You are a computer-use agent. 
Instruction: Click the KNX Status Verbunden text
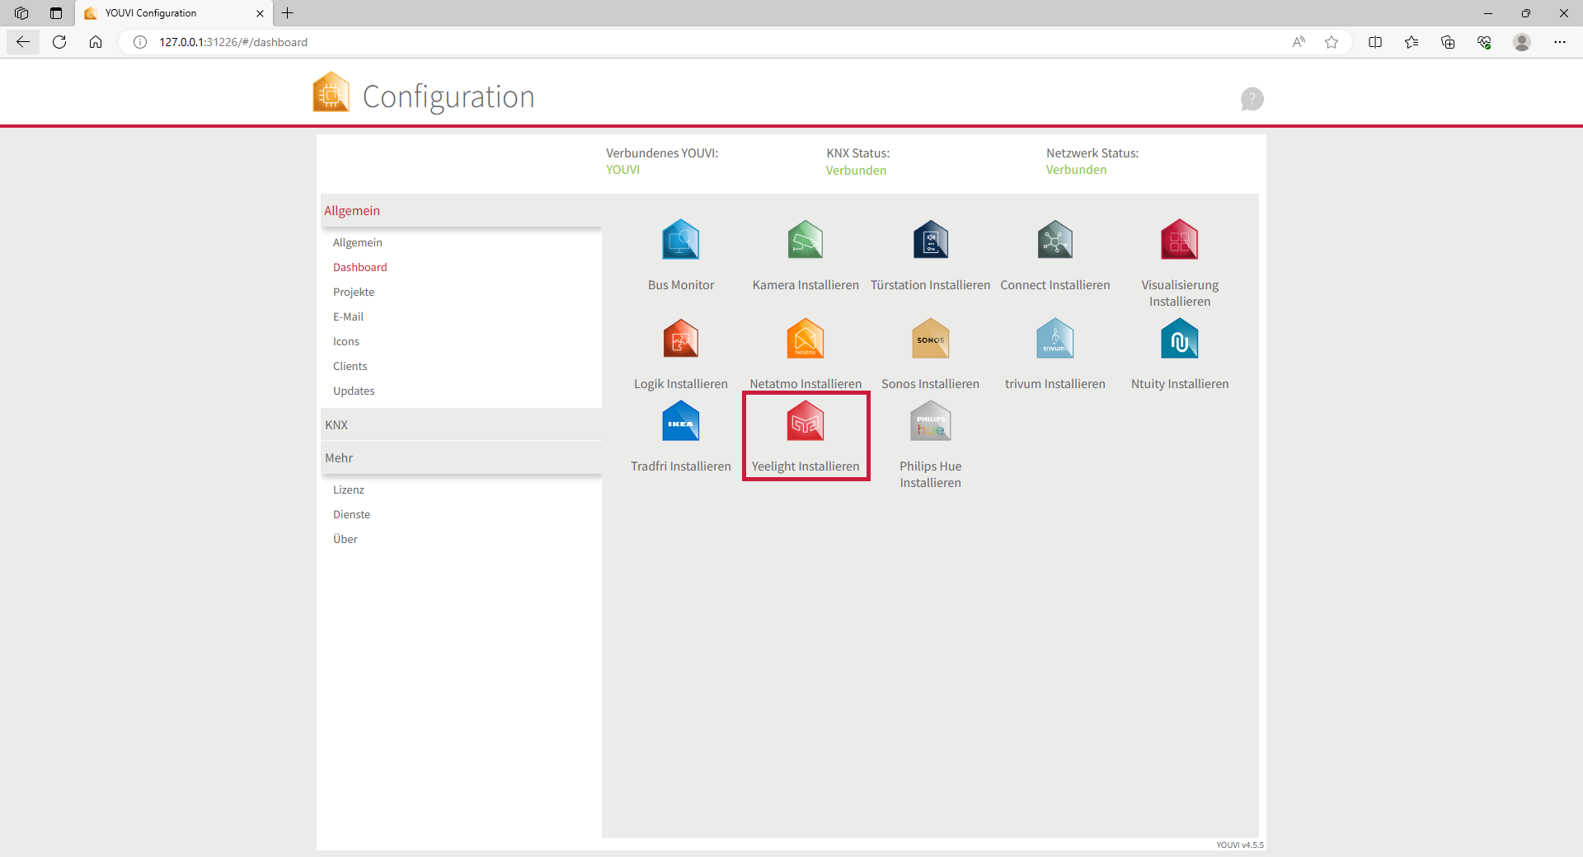pos(857,171)
